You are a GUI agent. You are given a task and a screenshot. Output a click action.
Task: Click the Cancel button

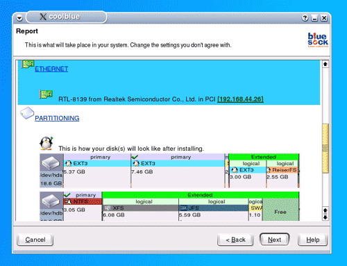(35, 240)
